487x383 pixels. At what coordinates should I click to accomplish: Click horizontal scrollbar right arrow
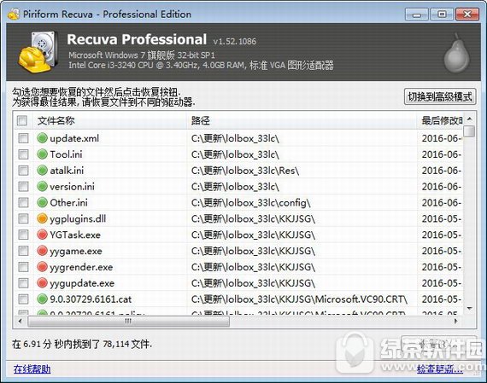click(456, 322)
